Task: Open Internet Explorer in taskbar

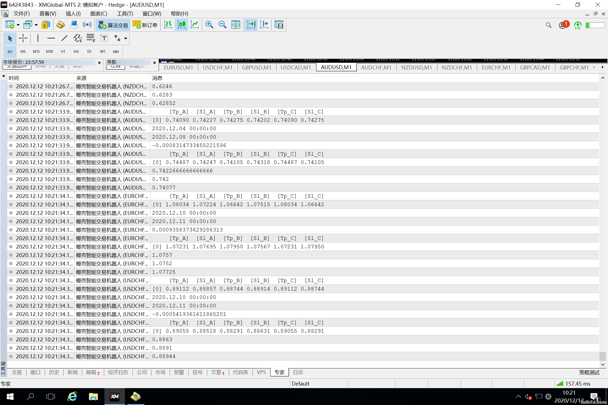Action: pos(72,397)
